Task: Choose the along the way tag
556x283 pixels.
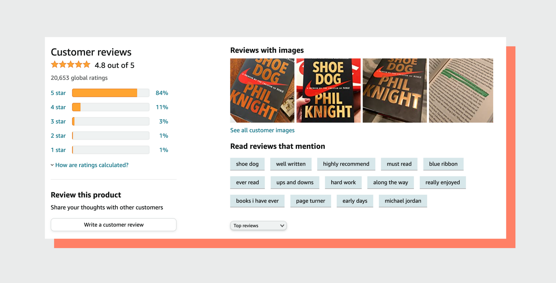Action: click(x=391, y=183)
